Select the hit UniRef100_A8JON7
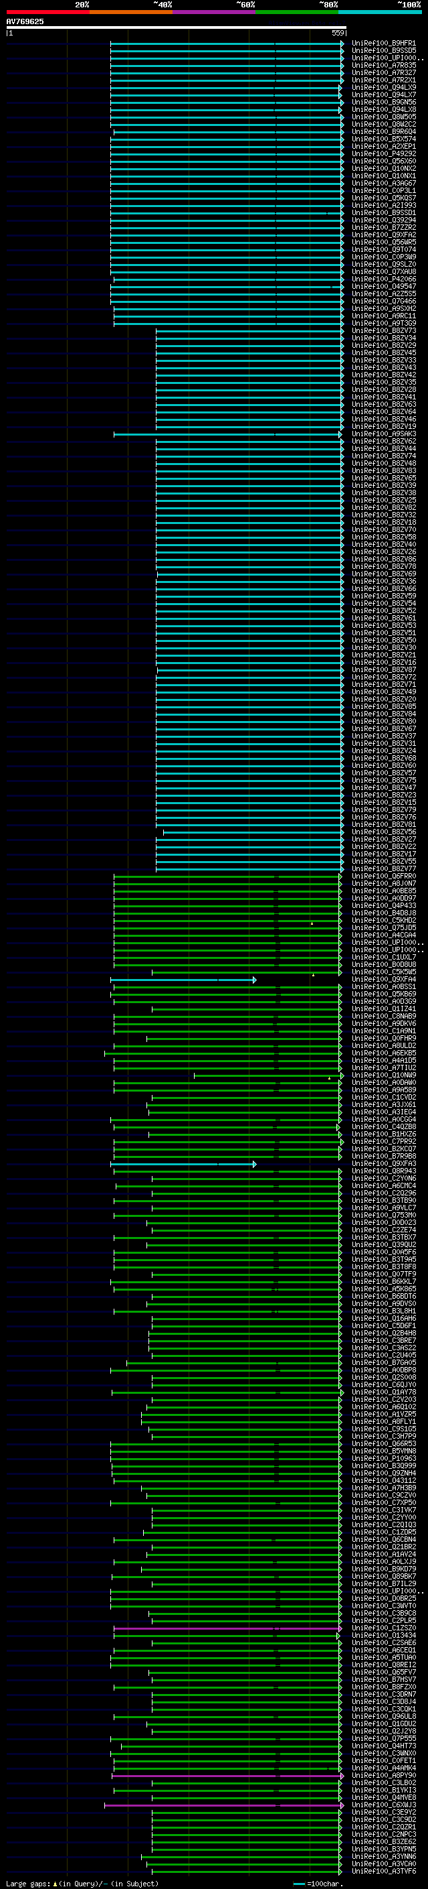The image size is (428, 1889). pos(383,884)
